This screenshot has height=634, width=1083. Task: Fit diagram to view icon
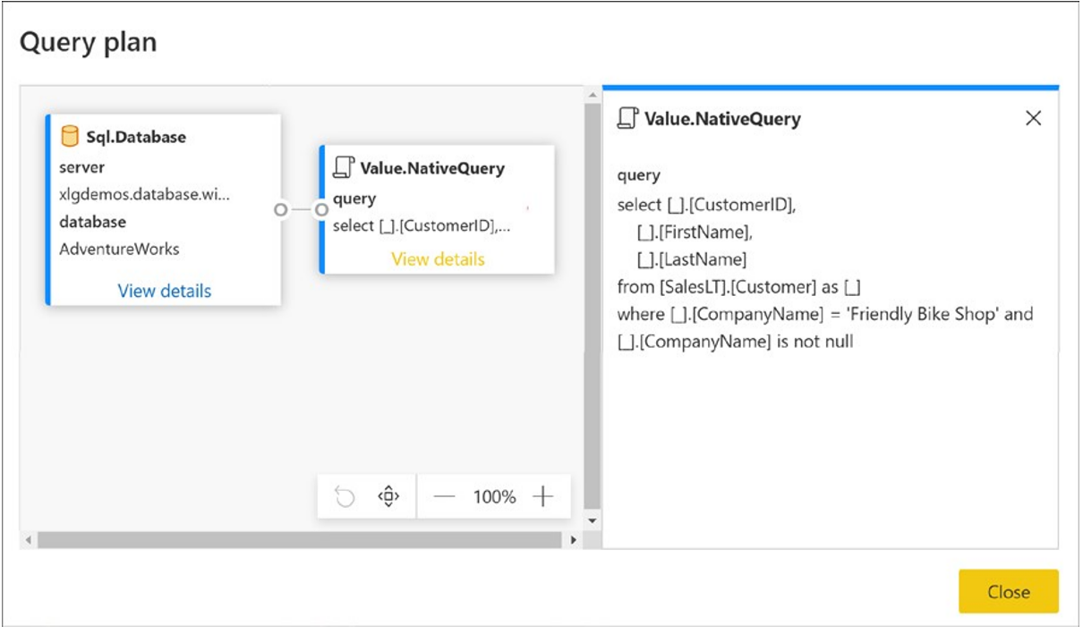[x=388, y=496]
